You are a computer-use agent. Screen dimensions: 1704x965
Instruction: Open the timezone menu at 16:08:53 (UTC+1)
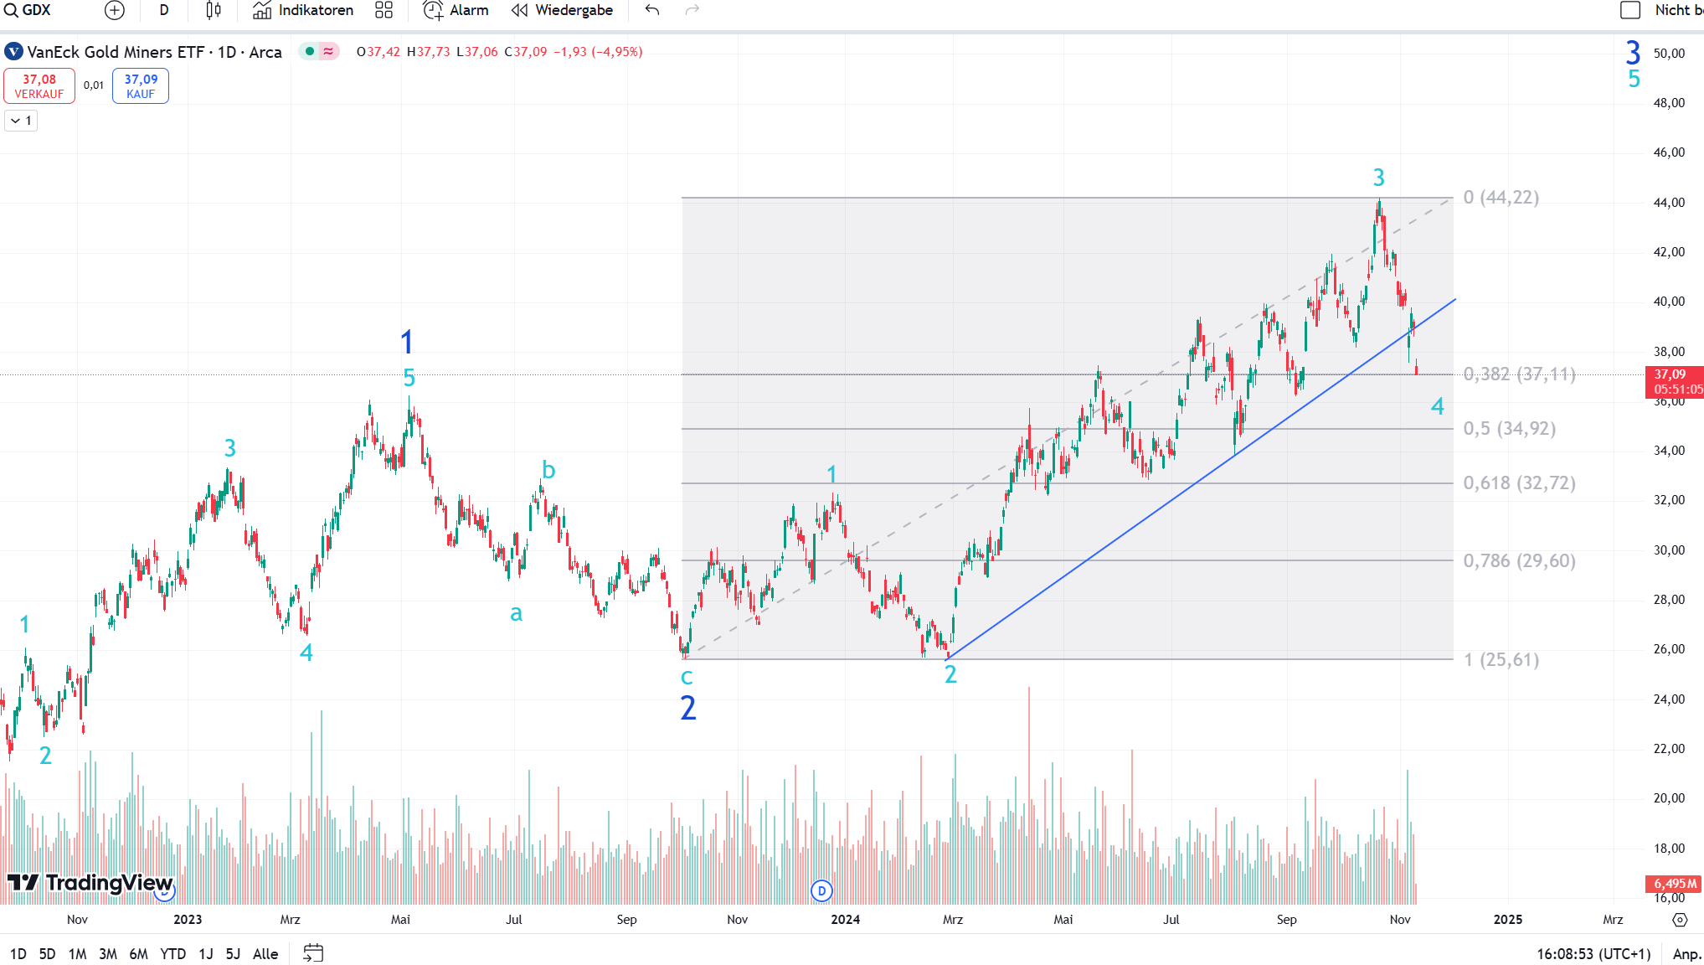pos(1593,953)
